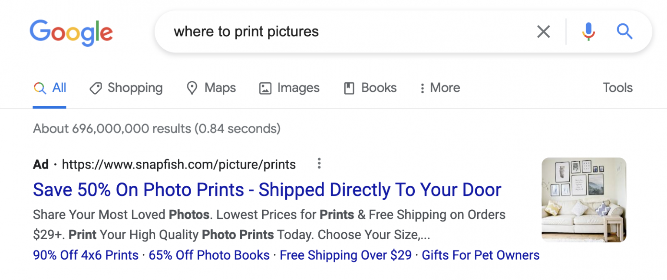Switch to the Shopping tab
Image resolution: width=667 pixels, height=280 pixels.
[135, 88]
